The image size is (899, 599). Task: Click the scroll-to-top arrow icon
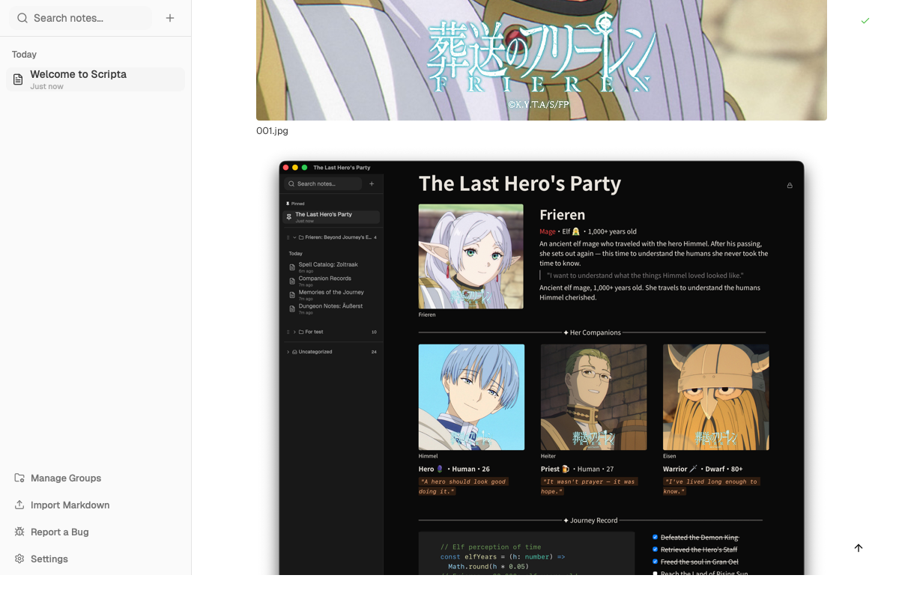coord(859,548)
